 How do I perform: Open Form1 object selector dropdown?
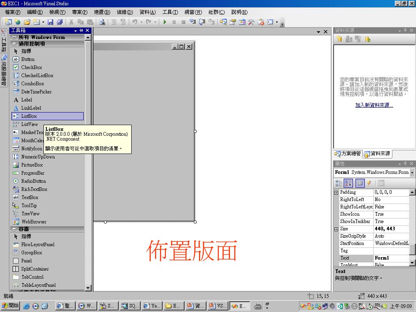pos(412,172)
